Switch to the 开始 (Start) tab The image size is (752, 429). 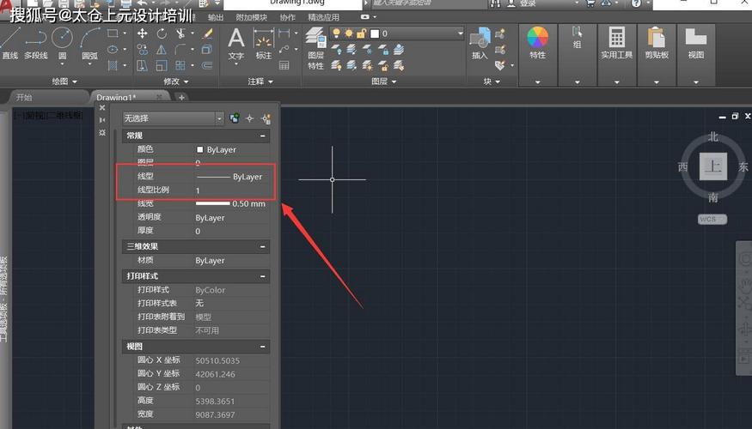[x=24, y=97]
